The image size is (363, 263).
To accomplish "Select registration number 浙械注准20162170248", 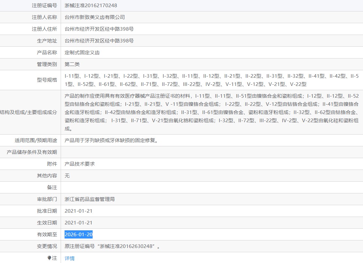I will click(x=91, y=5).
